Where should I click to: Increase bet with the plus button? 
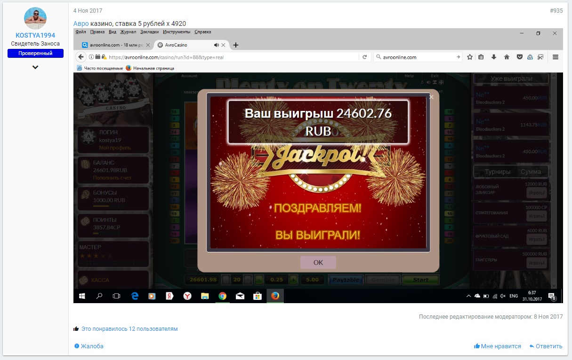point(294,280)
